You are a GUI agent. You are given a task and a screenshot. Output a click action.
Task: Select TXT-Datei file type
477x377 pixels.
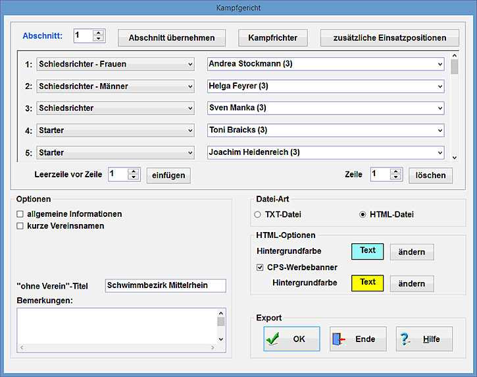[258, 215]
